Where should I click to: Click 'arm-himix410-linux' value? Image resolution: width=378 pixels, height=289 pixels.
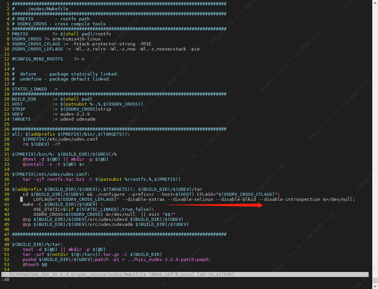(76, 39)
